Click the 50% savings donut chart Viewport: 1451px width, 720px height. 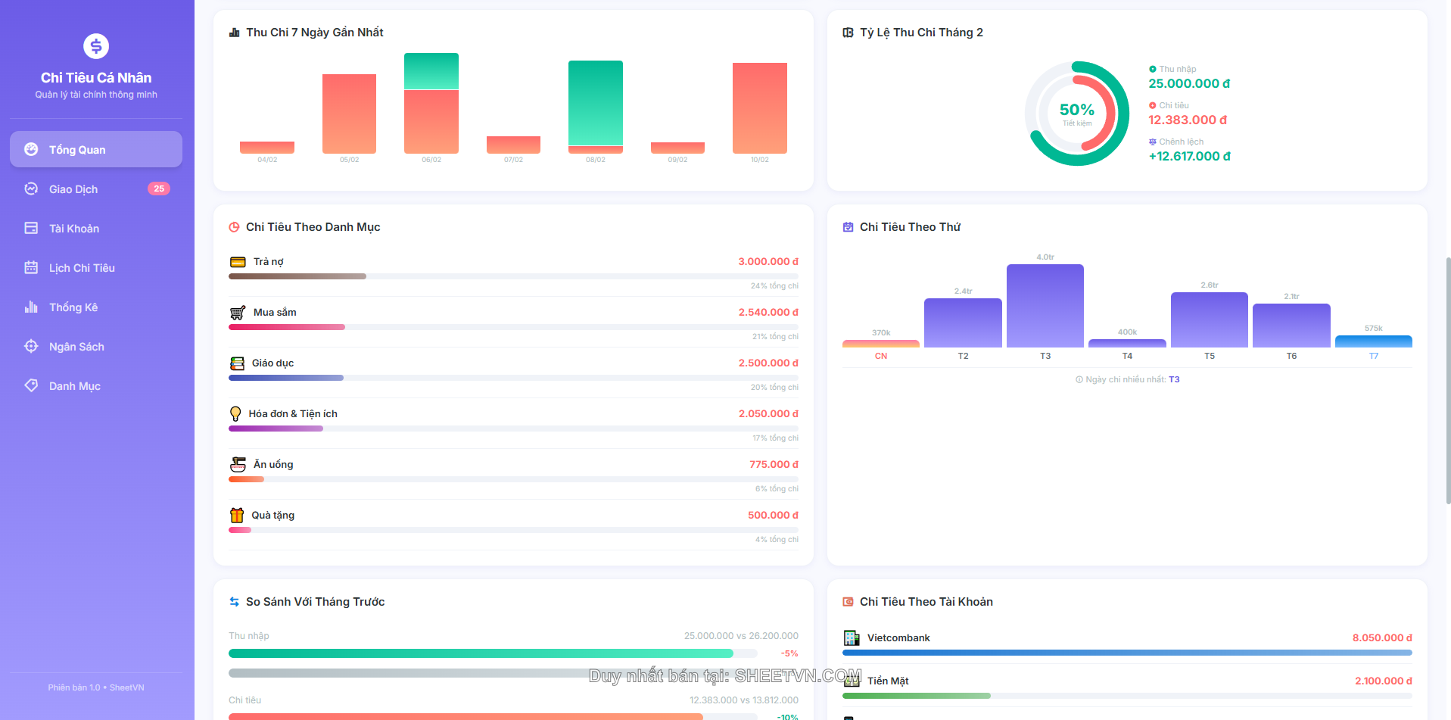[x=1076, y=114]
